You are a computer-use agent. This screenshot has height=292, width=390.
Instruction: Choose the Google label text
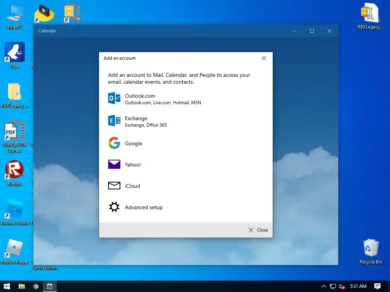point(133,143)
